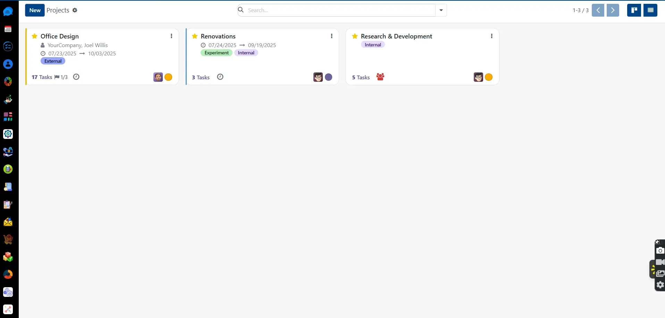This screenshot has height=318, width=665.
Task: Click the pin icon on capture toolbar
Action: point(658,242)
